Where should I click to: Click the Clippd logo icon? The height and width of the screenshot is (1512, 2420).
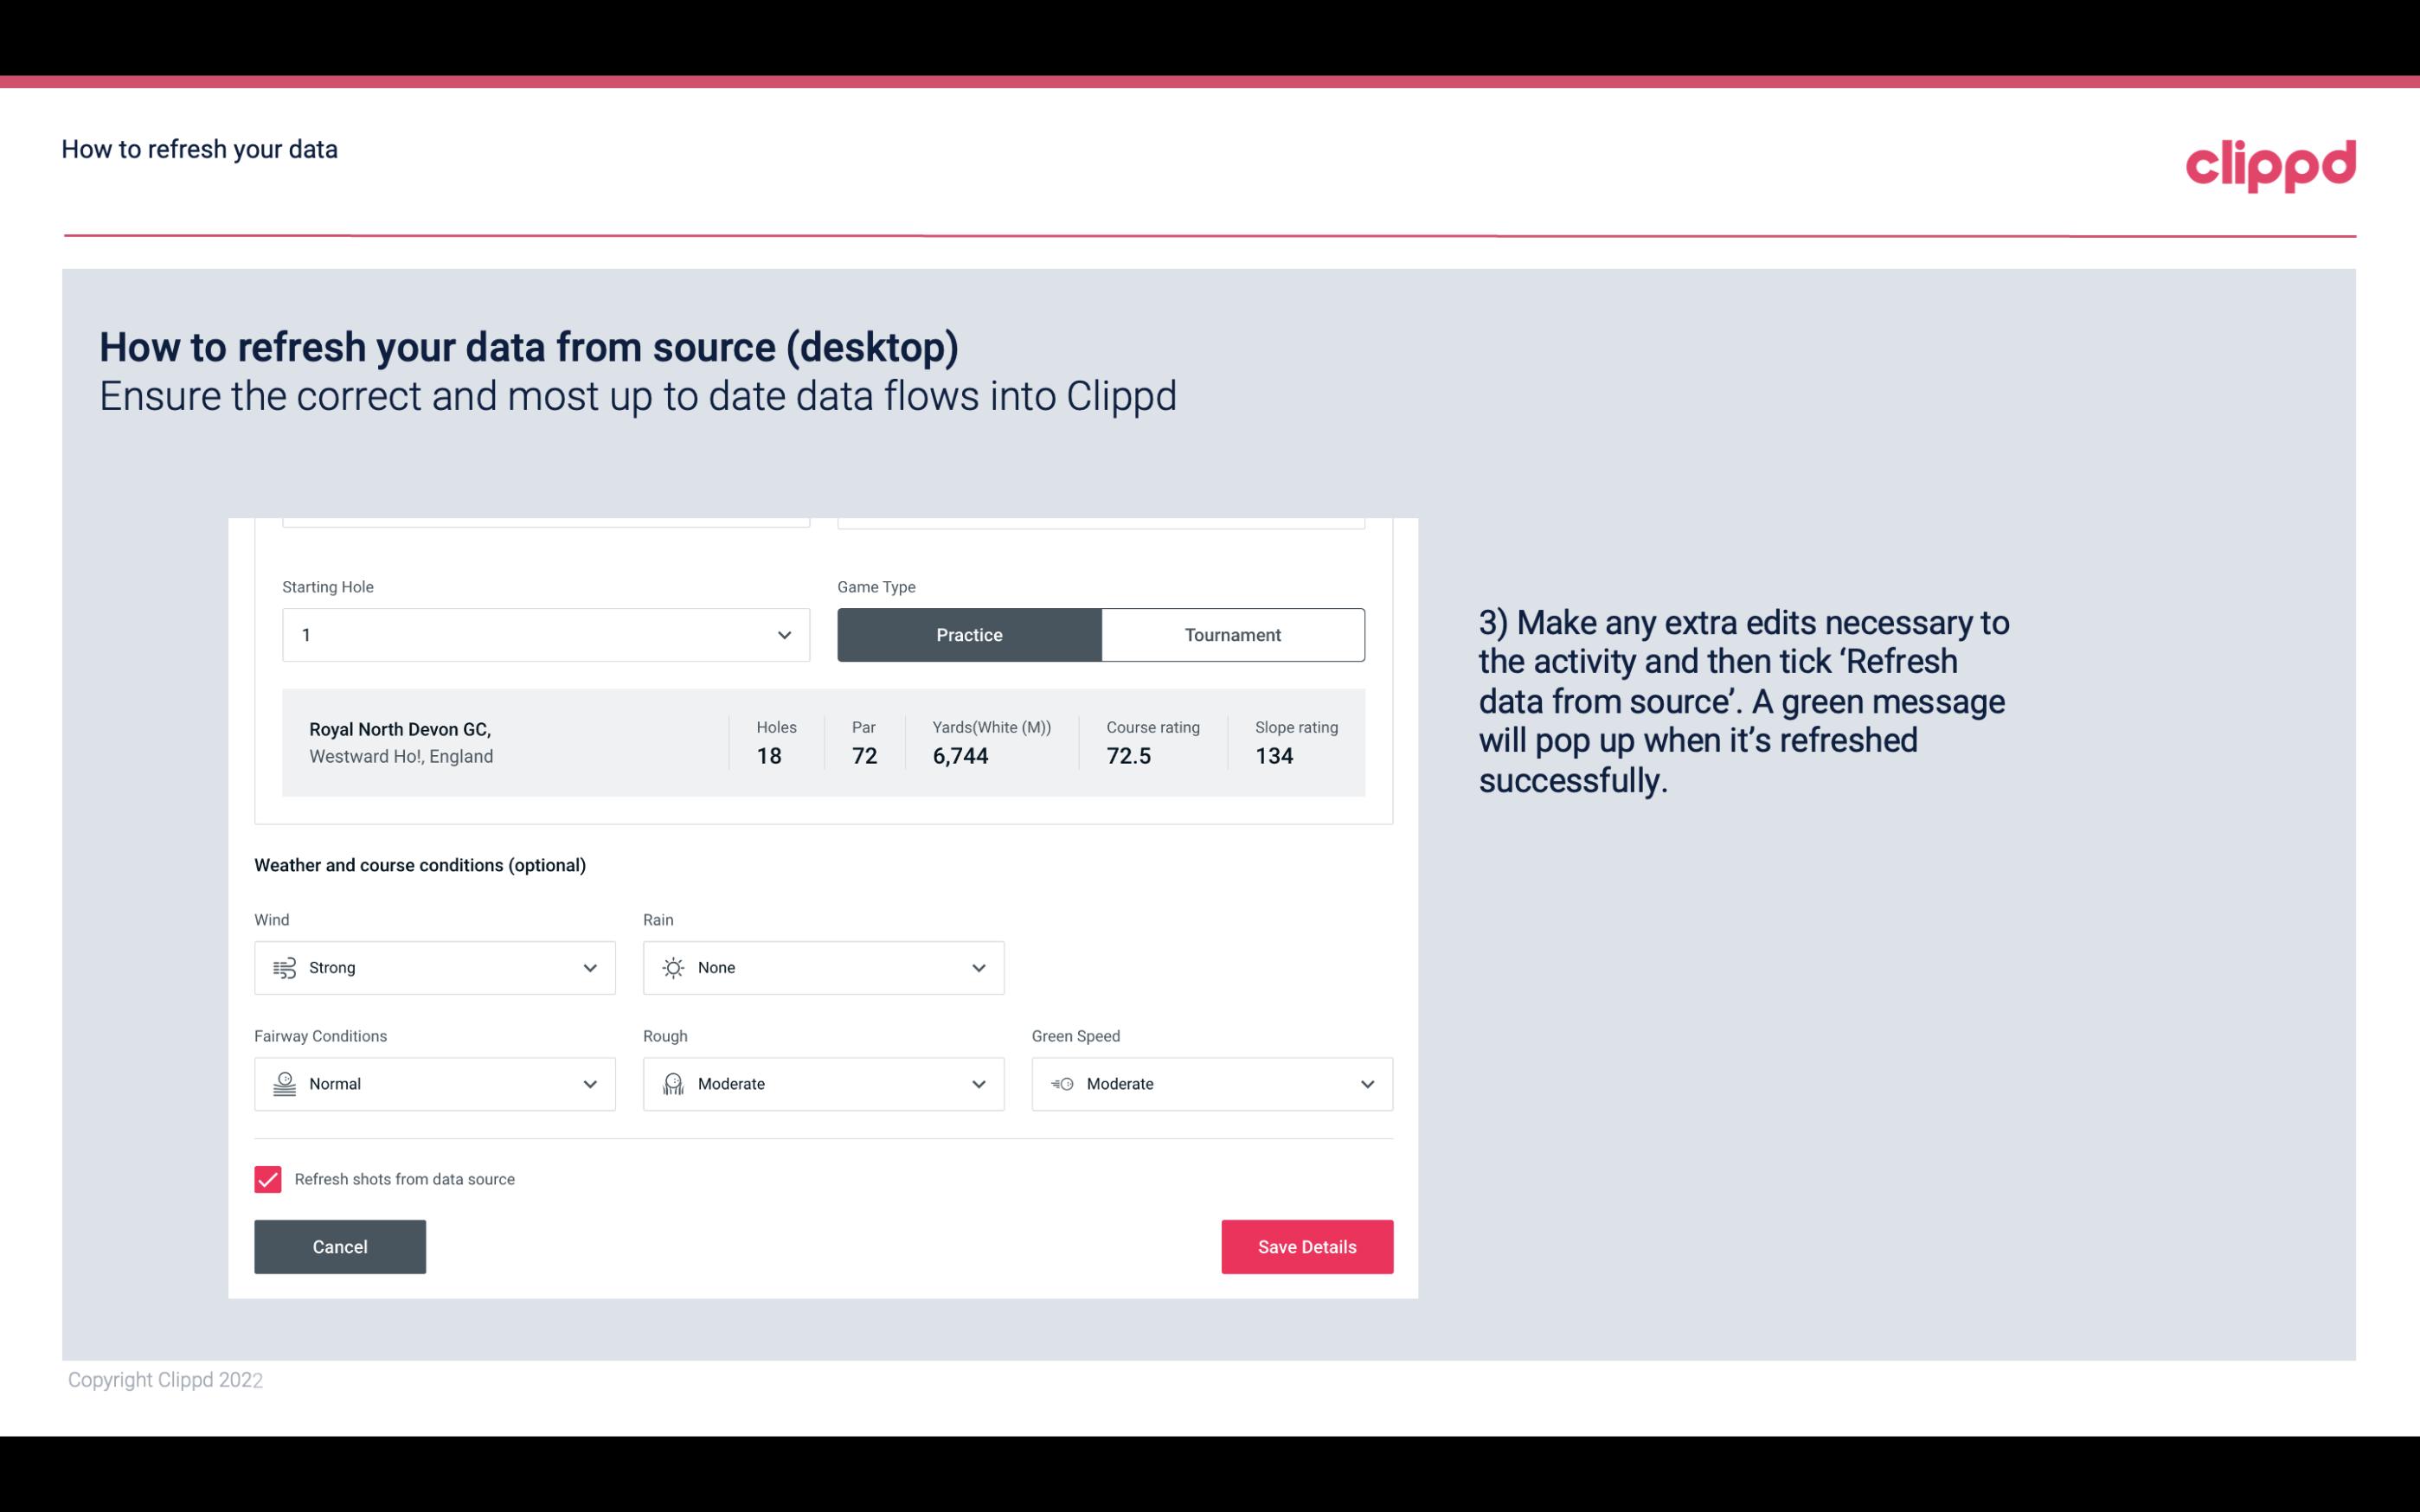point(2270,162)
